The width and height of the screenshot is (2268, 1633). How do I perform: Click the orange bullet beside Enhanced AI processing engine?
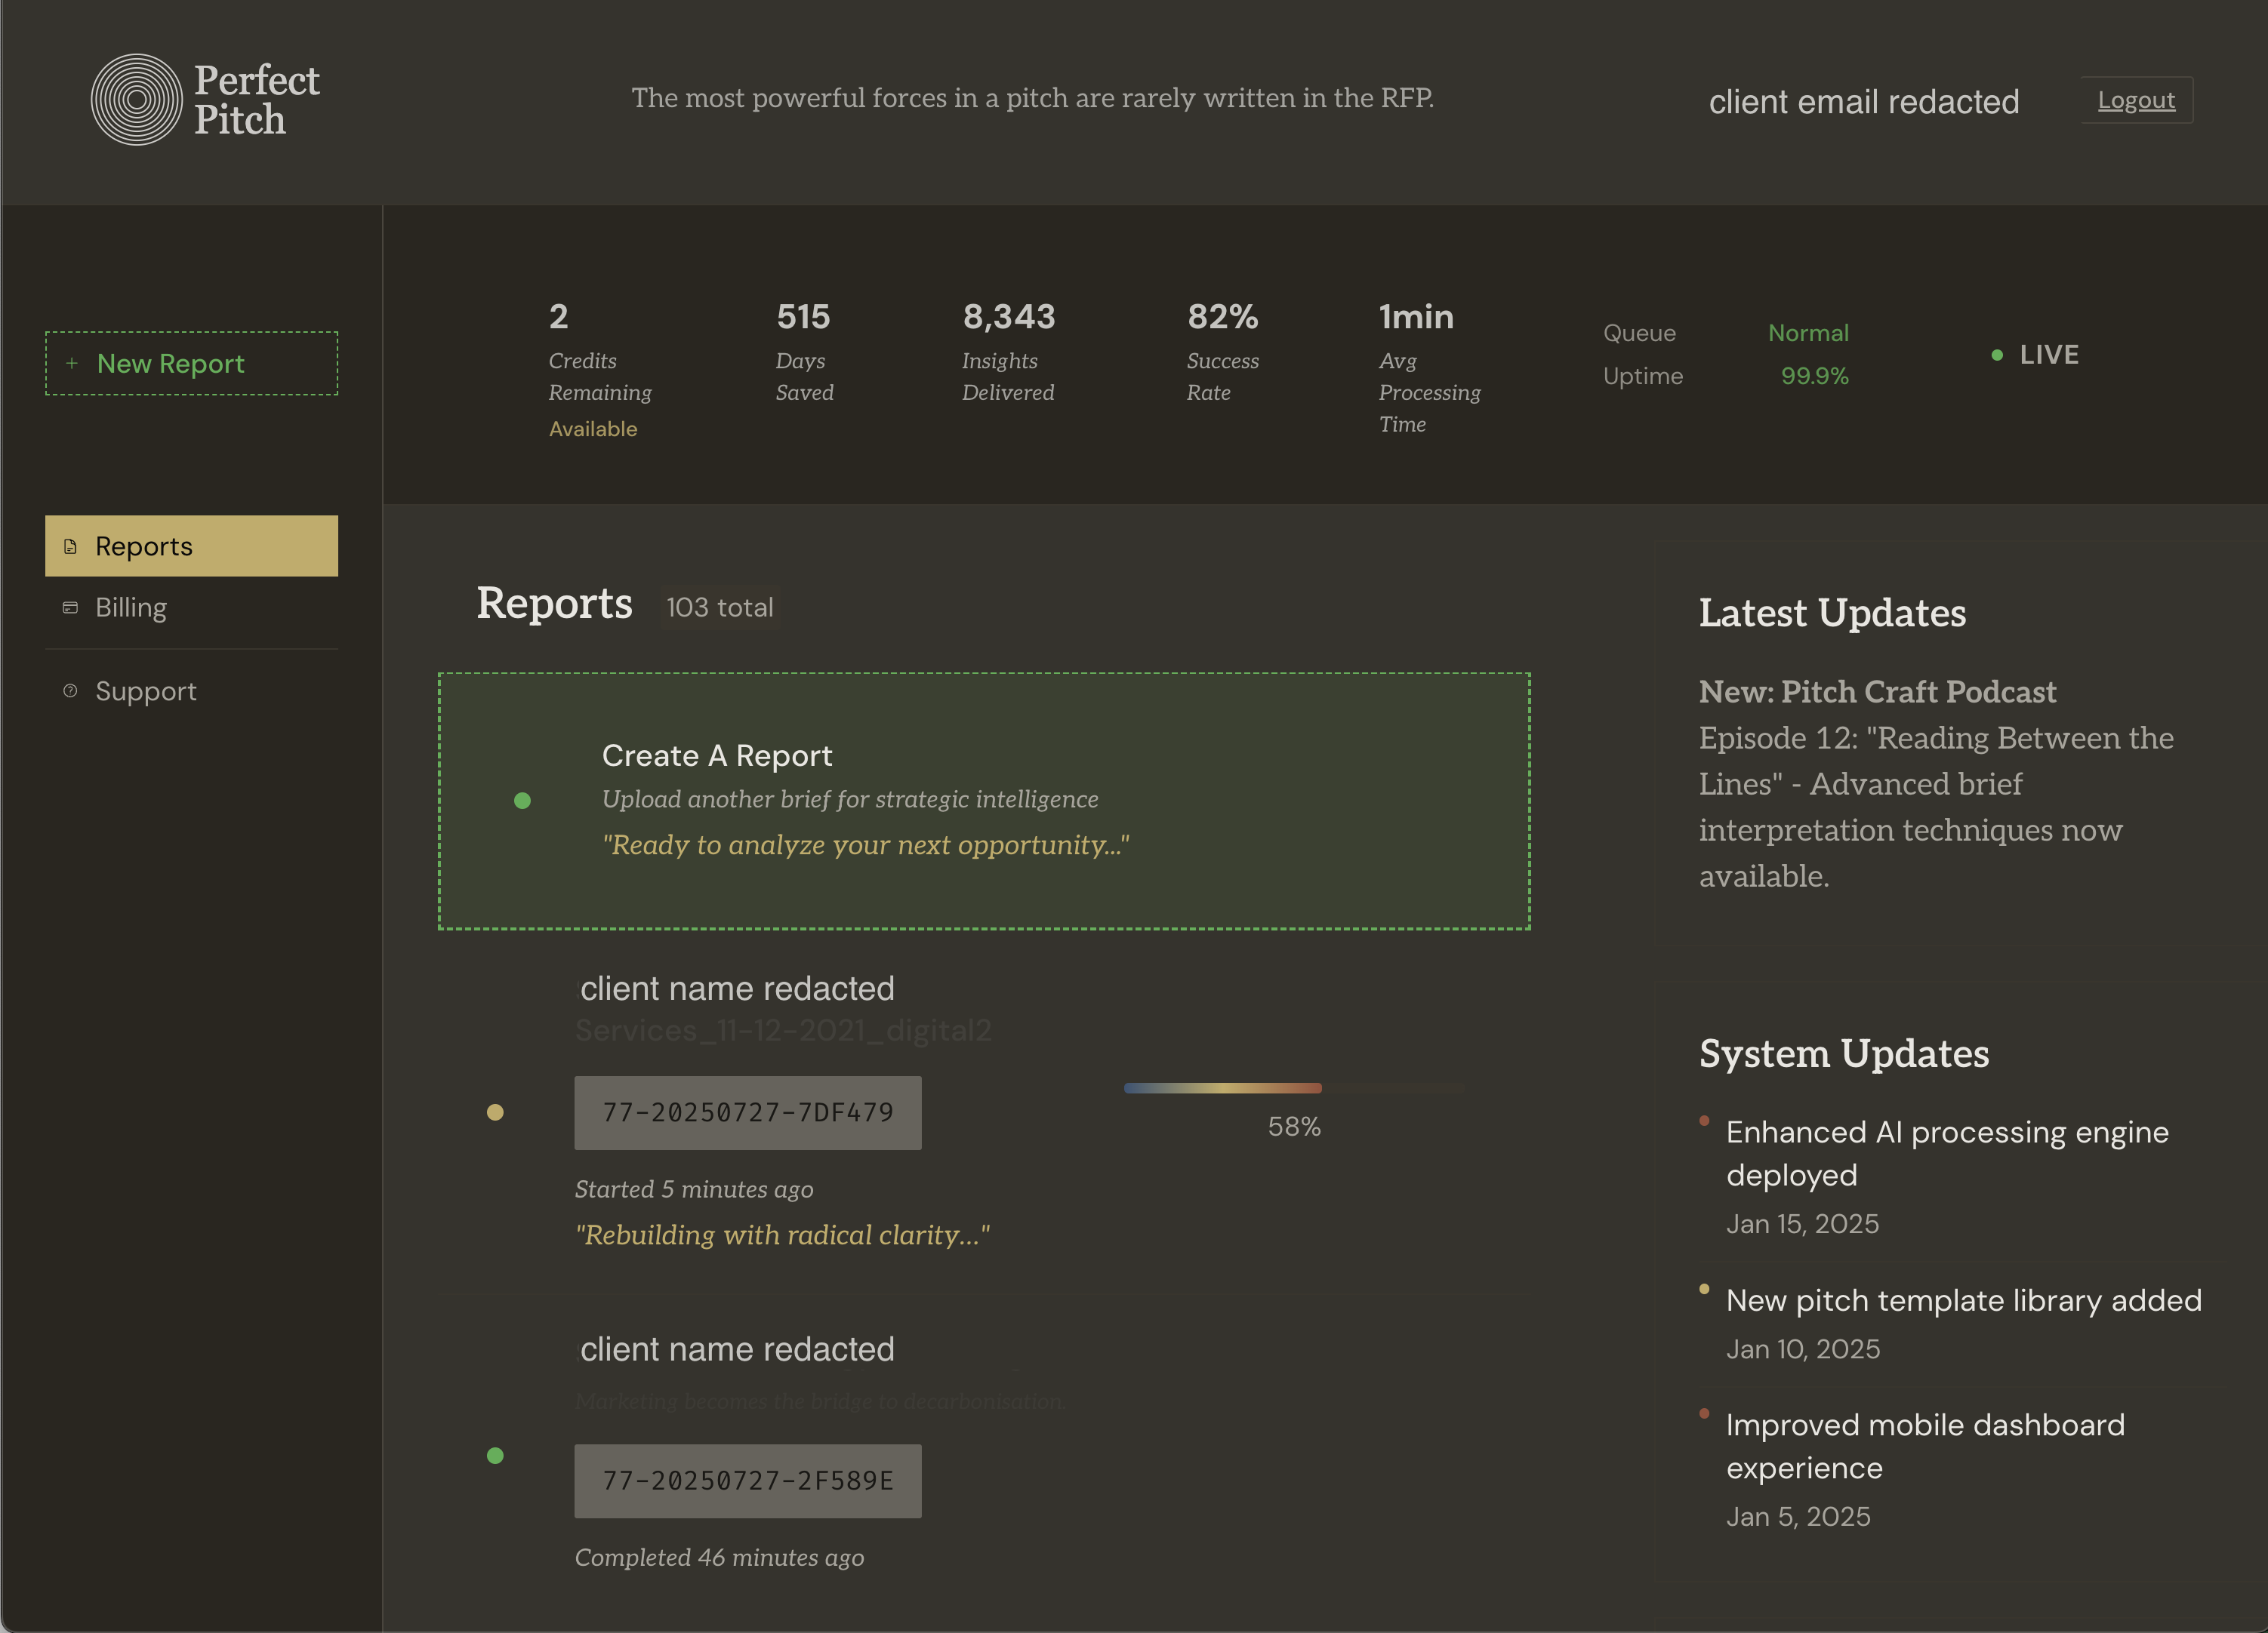(x=1705, y=1121)
